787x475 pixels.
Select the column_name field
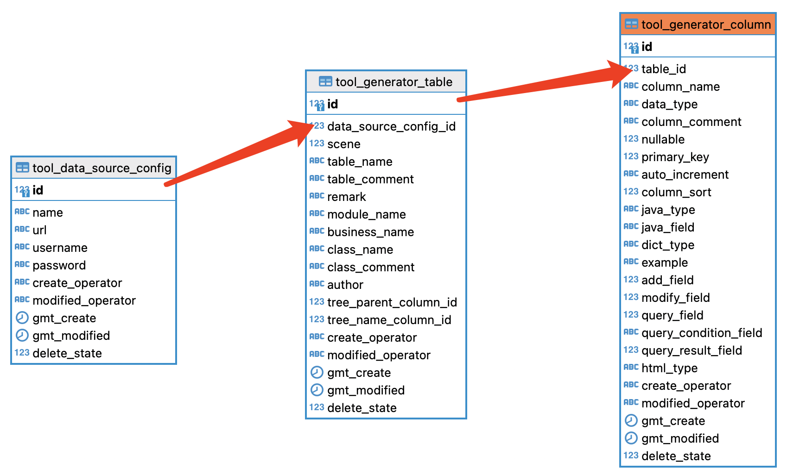click(681, 87)
